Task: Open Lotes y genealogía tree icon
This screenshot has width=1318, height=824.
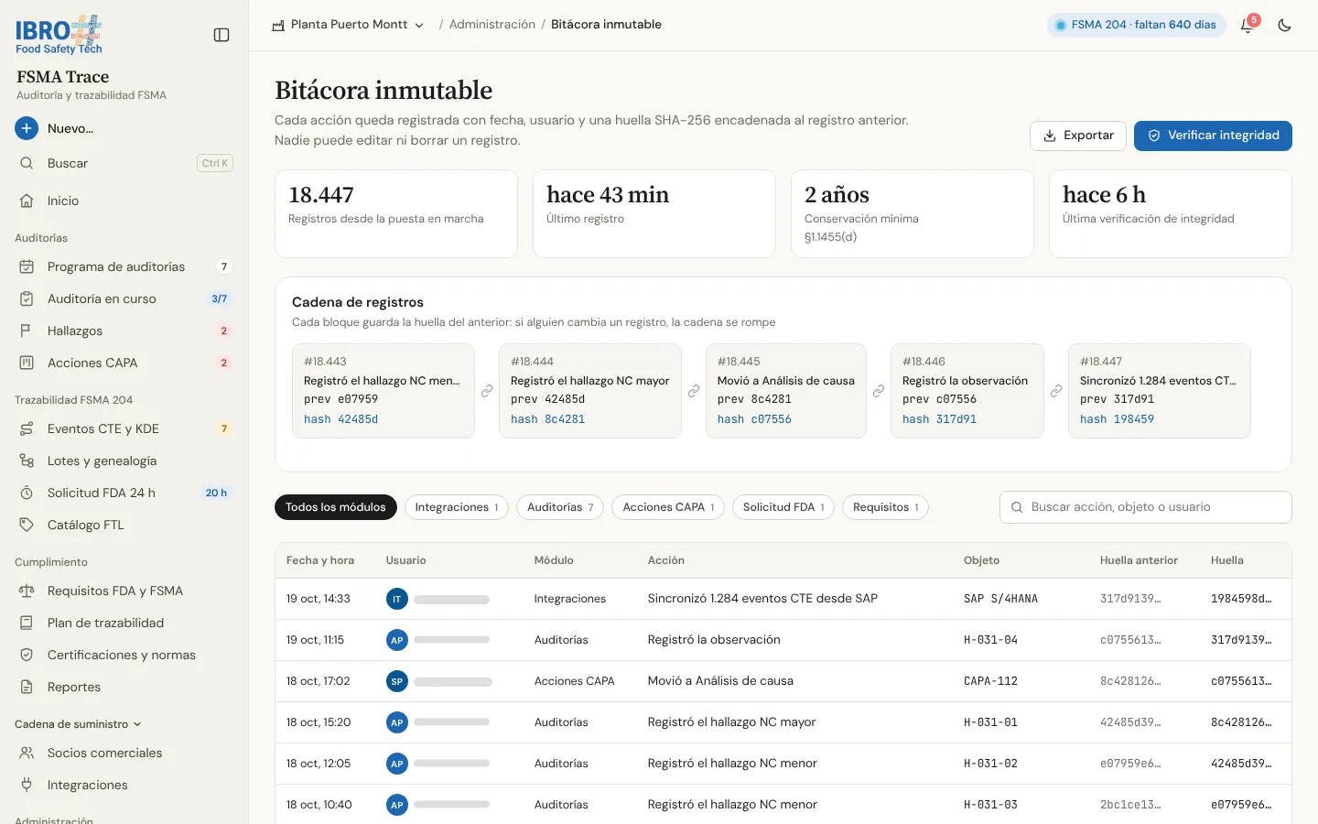Action: (x=27, y=461)
